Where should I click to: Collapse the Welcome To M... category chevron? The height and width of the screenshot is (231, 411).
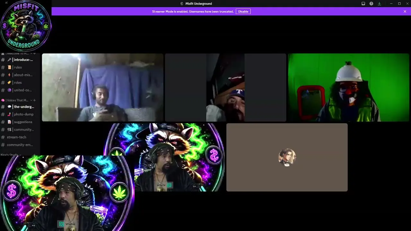[x=31, y=54]
